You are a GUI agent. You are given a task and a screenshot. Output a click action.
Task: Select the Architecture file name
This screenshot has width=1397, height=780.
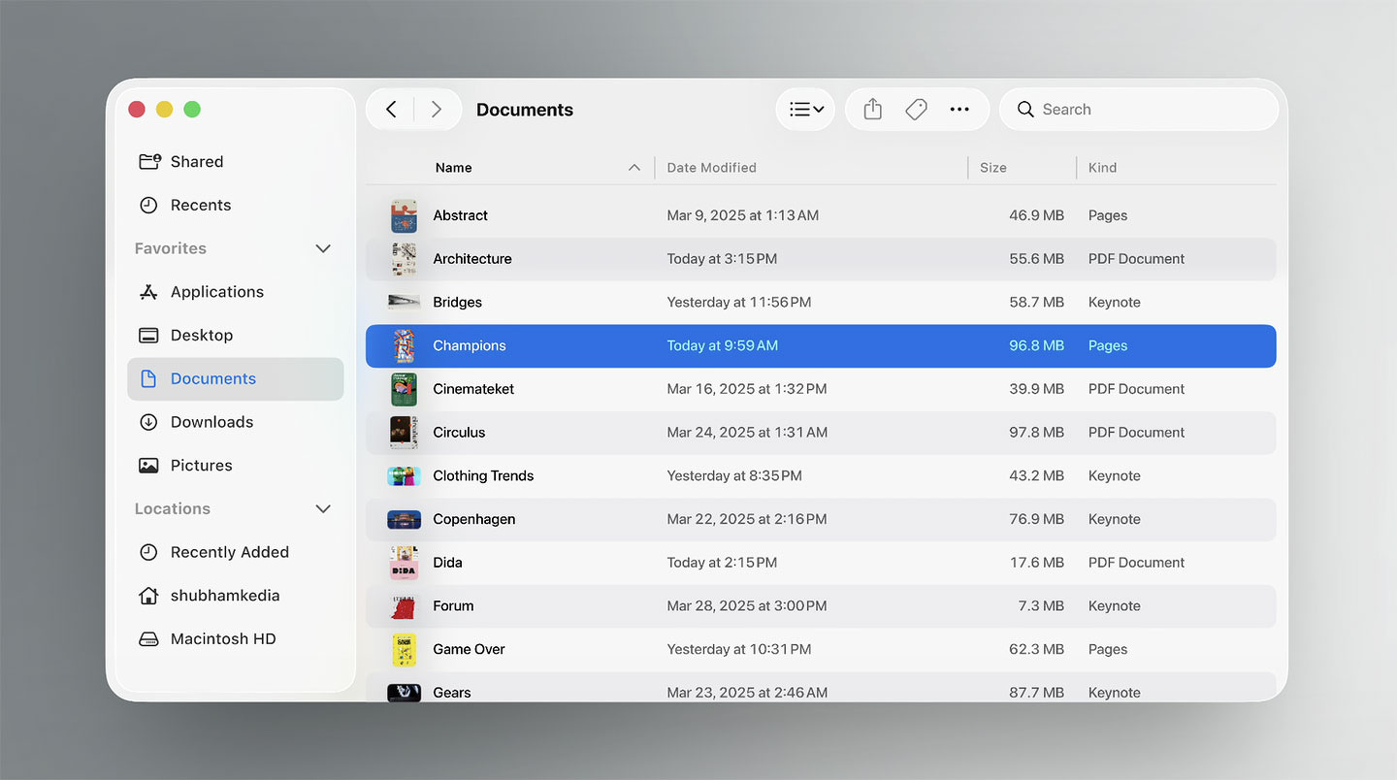tap(471, 259)
